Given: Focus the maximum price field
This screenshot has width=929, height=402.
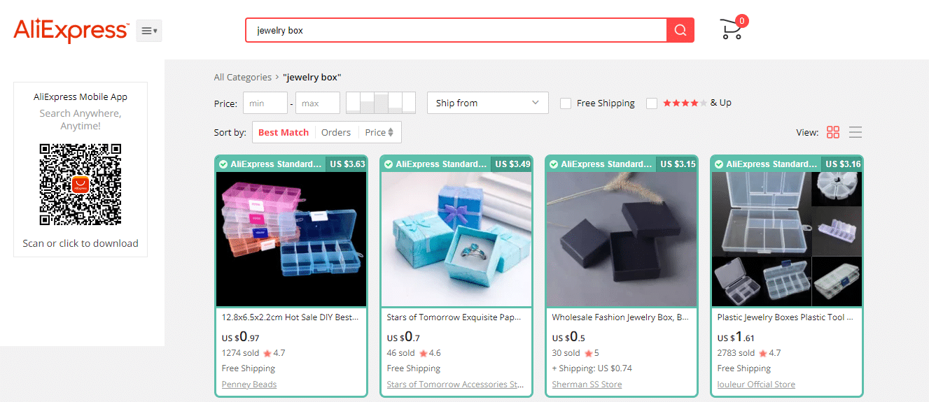Looking at the screenshot, I should pyautogui.click(x=318, y=103).
